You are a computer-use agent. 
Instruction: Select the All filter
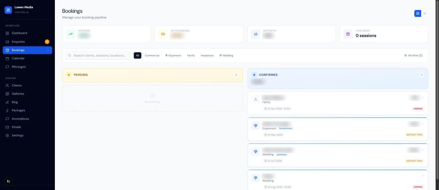[x=137, y=55]
